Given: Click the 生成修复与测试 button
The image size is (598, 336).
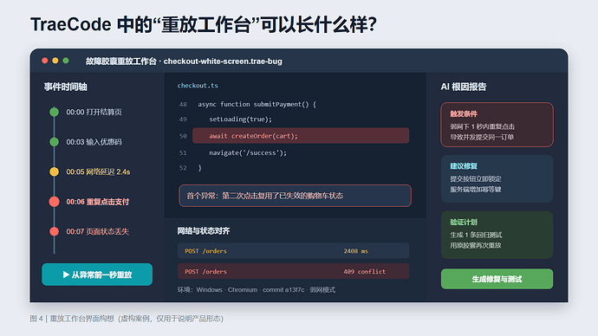Looking at the screenshot, I should 497,279.
